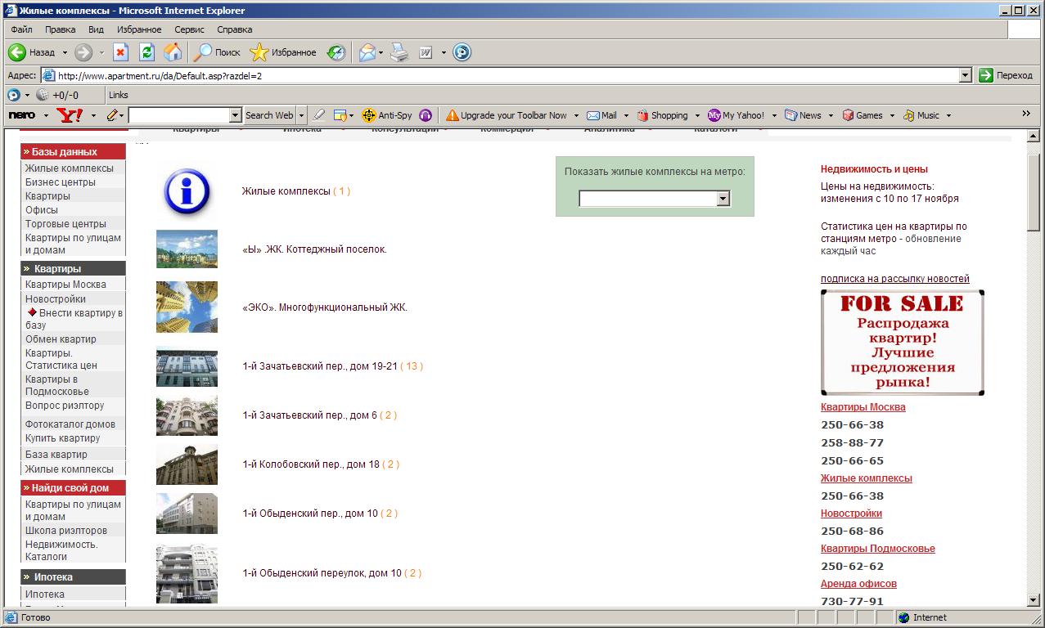Click the FOR SALE banner
Viewport: 1045px width, 628px height.
pyautogui.click(x=903, y=343)
